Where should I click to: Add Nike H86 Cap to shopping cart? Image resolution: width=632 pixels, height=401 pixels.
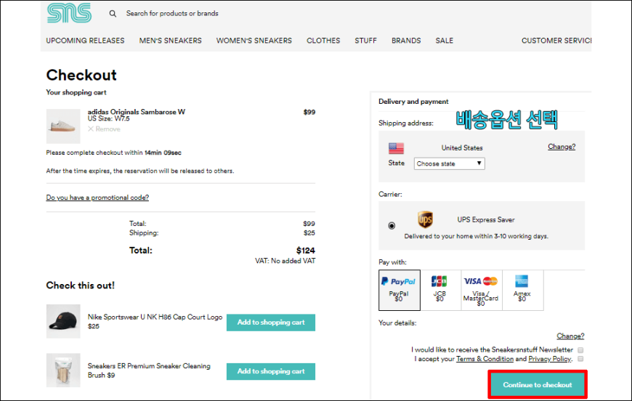point(271,323)
